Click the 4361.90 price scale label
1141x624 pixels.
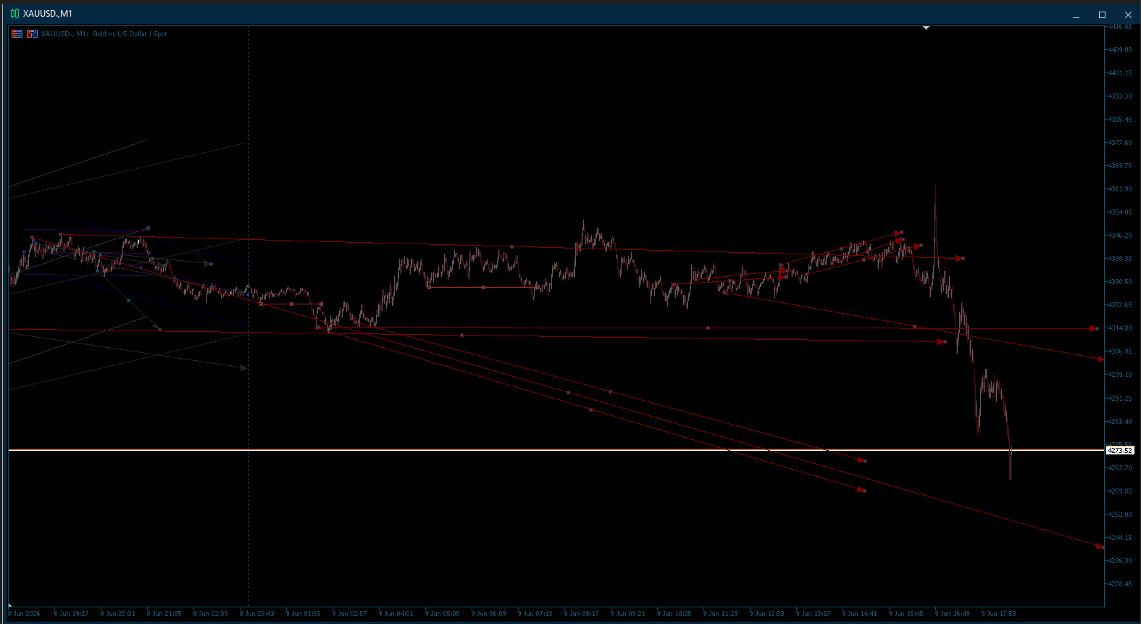click(1119, 189)
